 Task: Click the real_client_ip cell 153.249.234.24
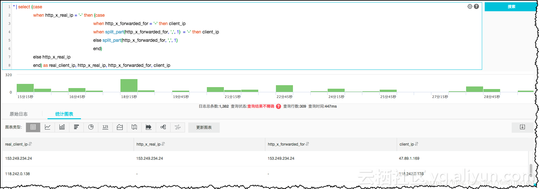click(x=19, y=158)
